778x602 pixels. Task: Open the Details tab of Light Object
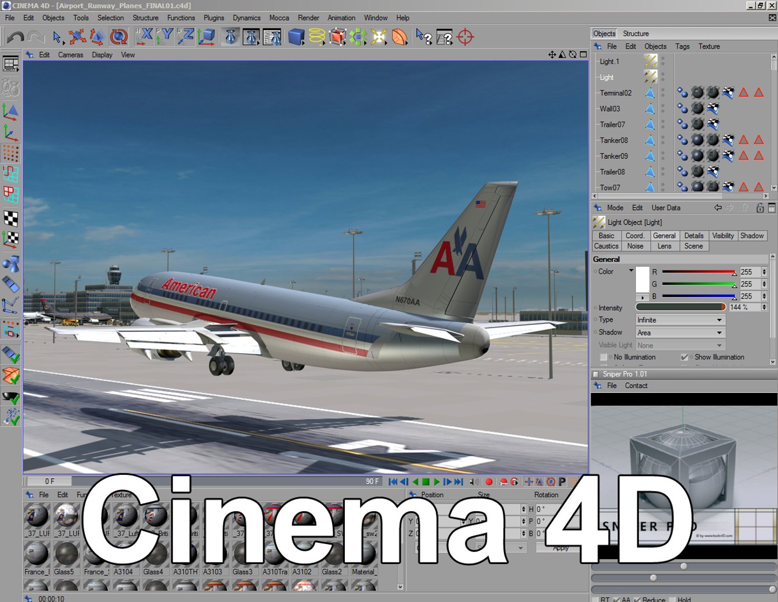694,236
